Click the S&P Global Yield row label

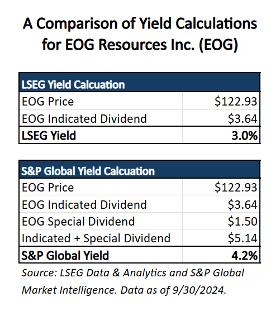coord(65,255)
